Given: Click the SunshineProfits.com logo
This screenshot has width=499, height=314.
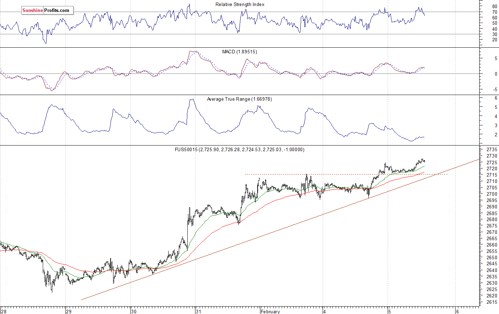Looking at the screenshot, I should pyautogui.click(x=47, y=10).
